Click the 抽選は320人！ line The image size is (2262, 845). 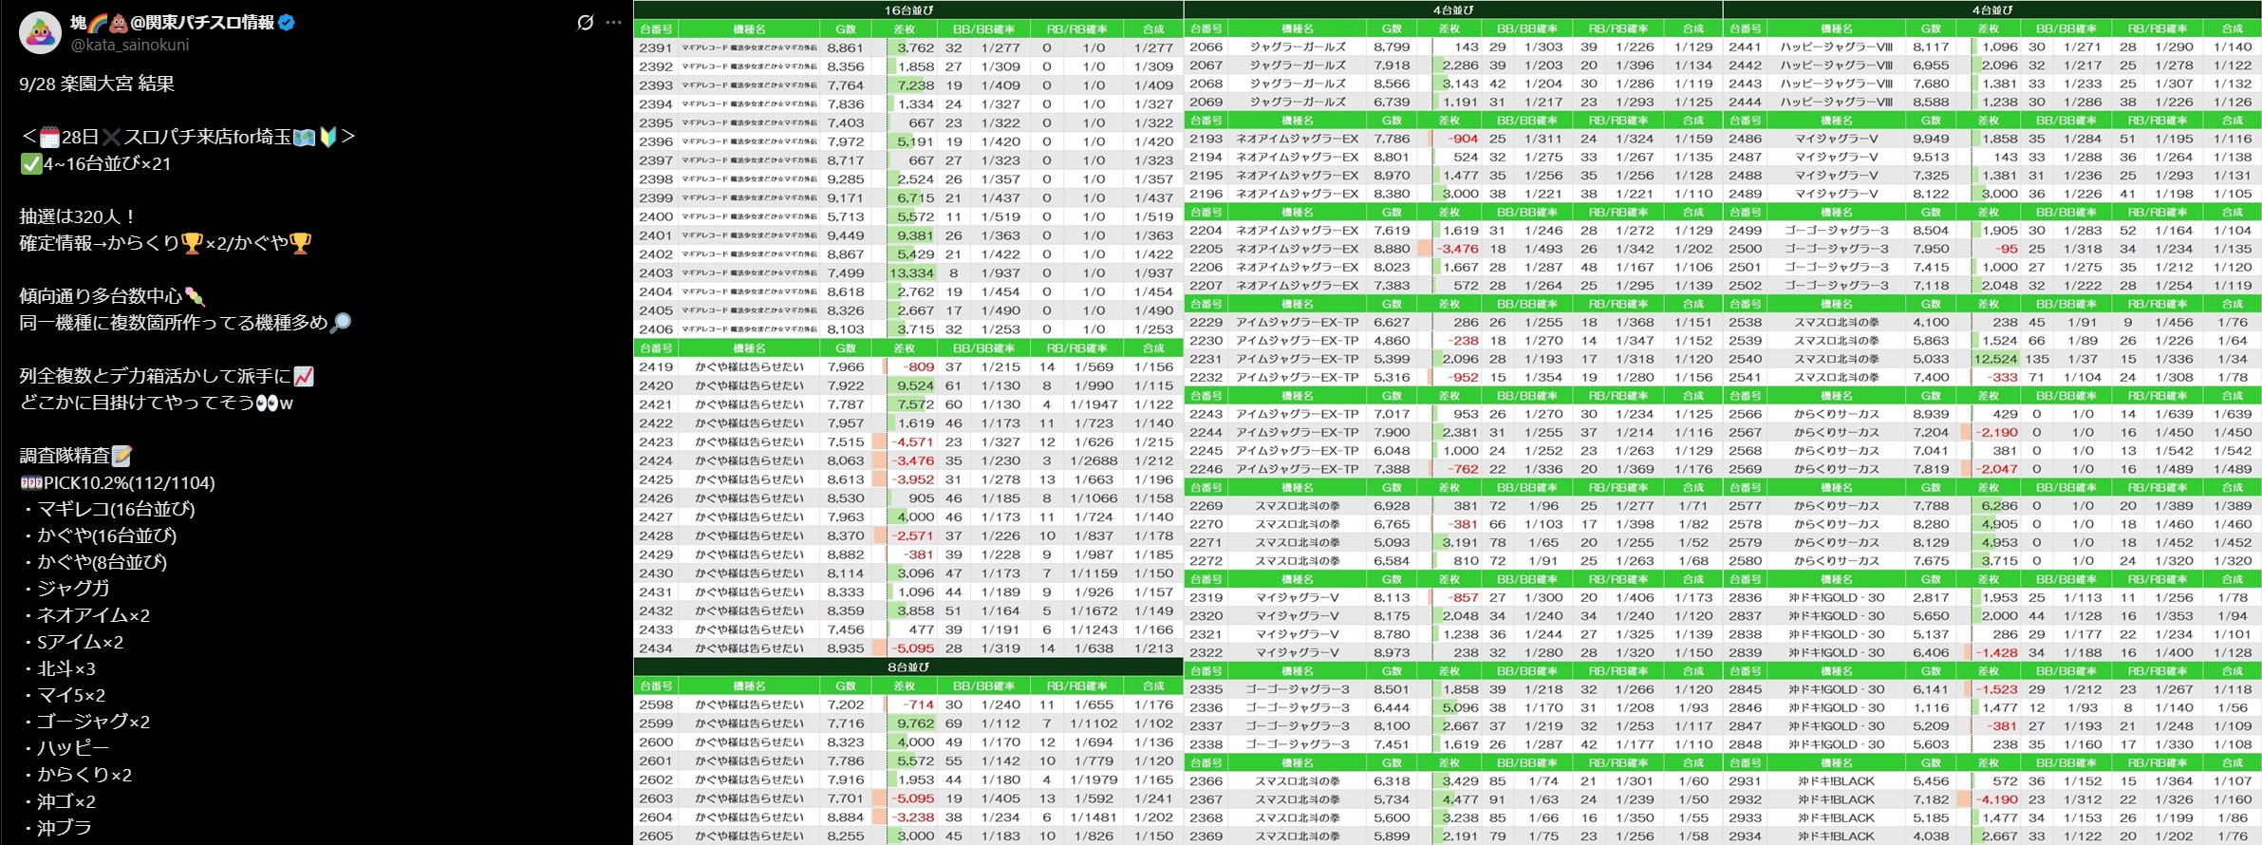tap(79, 216)
